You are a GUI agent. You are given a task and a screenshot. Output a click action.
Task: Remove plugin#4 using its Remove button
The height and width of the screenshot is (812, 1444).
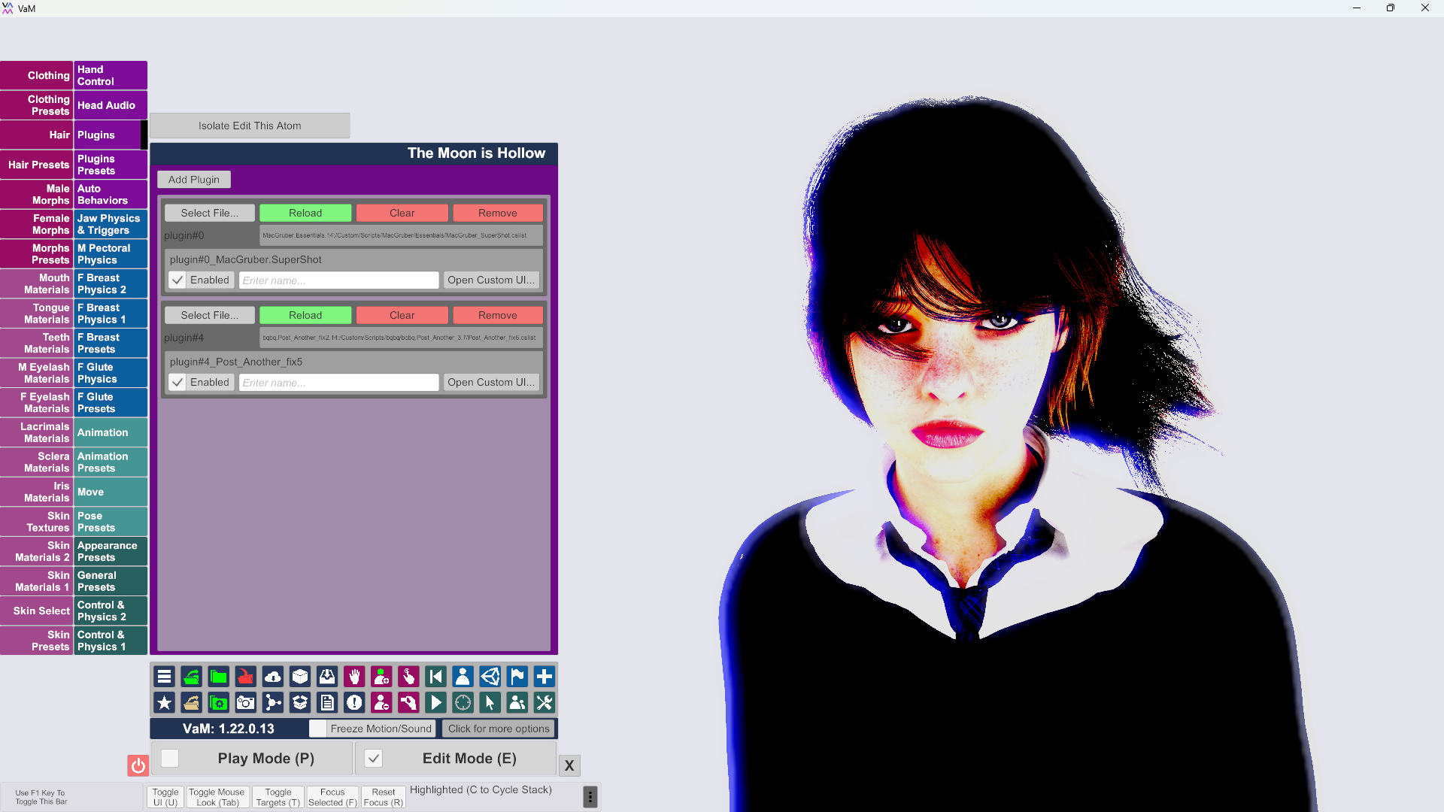pyautogui.click(x=498, y=316)
